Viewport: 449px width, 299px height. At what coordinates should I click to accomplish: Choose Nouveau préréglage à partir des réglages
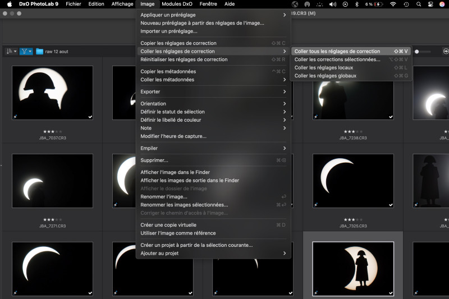click(213, 23)
